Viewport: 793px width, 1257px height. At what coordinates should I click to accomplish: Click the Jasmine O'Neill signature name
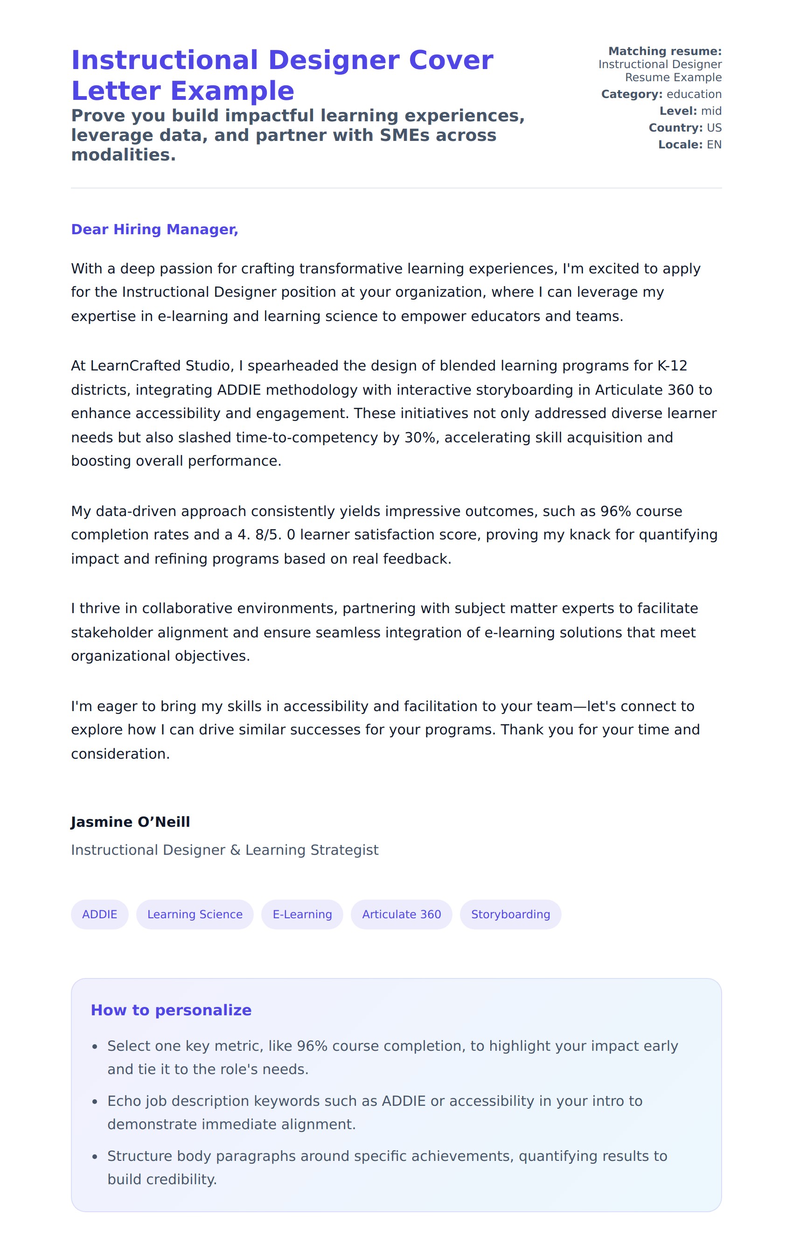tap(131, 822)
